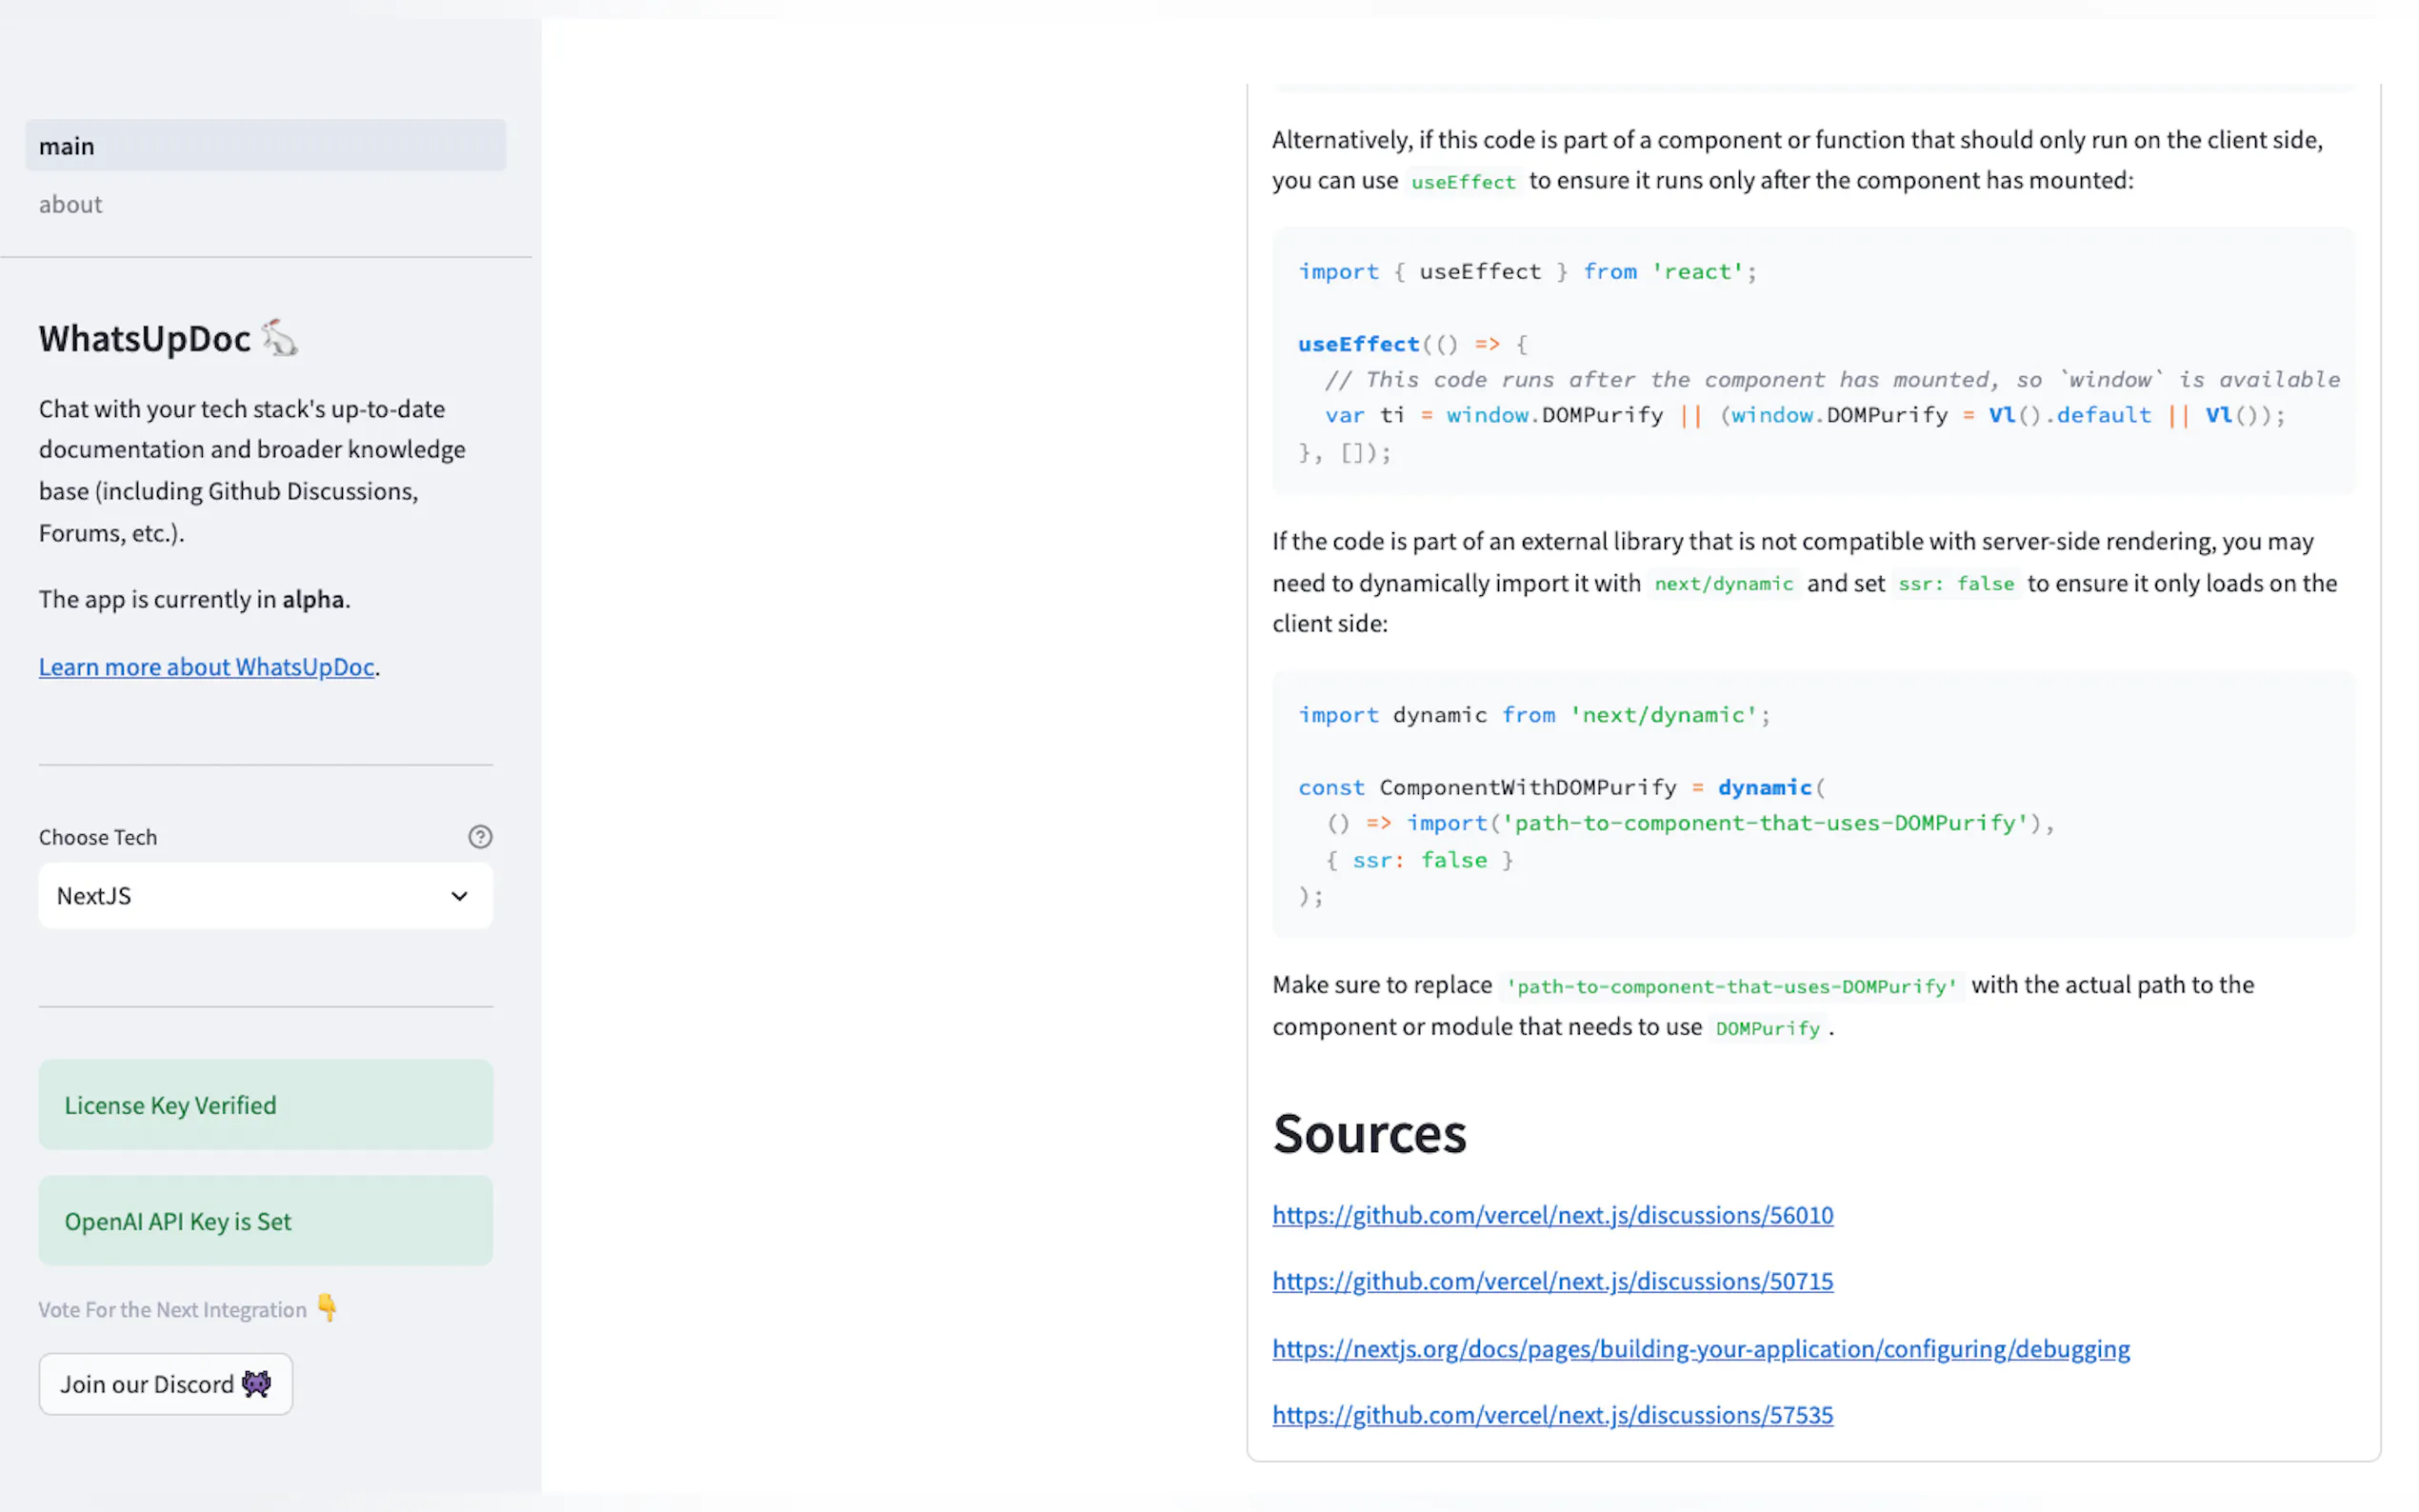This screenshot has width=2419, height=1512.
Task: Click the OpenAI API Key is Set banner
Action: 265,1221
